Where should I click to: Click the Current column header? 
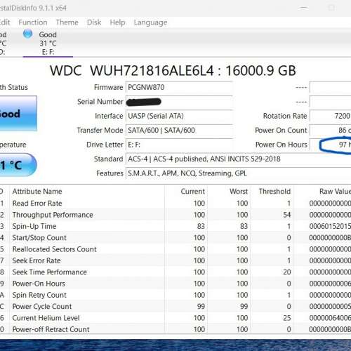point(192,192)
